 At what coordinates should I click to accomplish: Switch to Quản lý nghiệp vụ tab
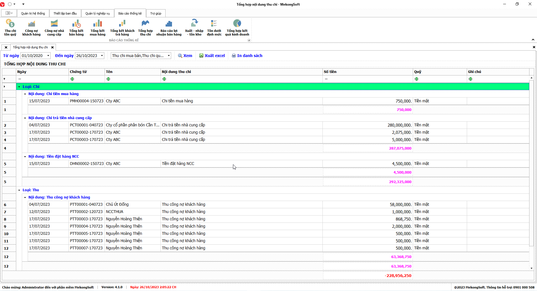point(98,13)
